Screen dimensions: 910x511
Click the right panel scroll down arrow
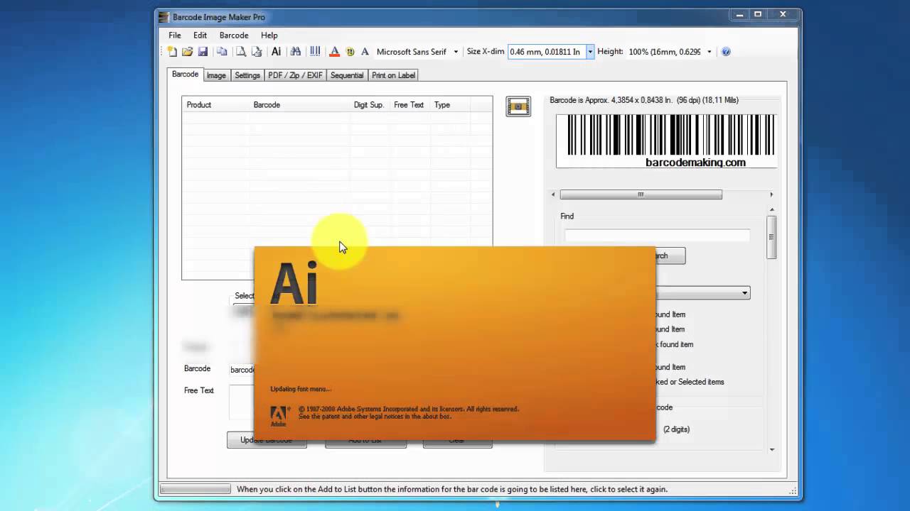tap(771, 449)
